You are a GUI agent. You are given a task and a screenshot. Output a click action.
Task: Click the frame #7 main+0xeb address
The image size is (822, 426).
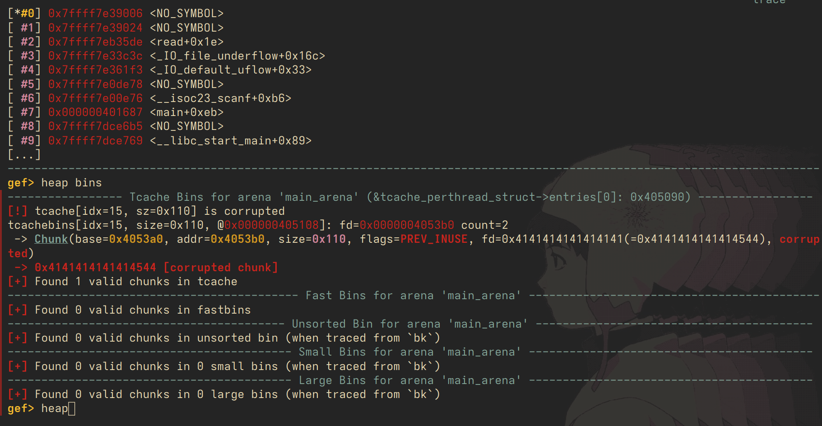coord(95,112)
